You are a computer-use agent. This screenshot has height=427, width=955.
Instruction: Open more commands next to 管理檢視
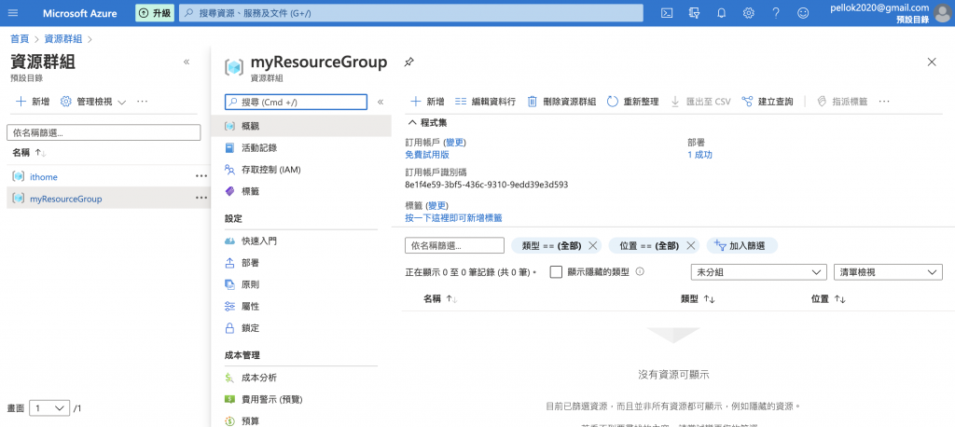(142, 101)
